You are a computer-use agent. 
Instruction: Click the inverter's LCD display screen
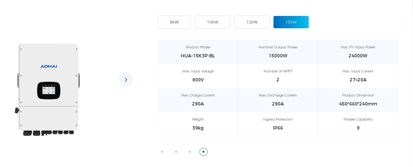49,90
